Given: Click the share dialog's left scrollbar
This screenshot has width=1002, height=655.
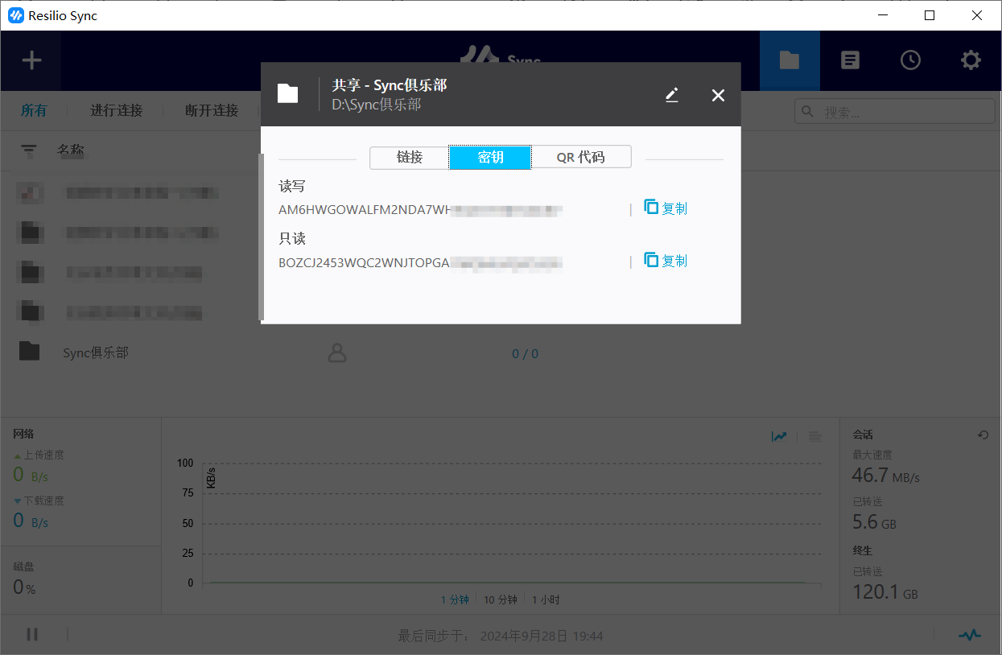Looking at the screenshot, I should [261, 237].
